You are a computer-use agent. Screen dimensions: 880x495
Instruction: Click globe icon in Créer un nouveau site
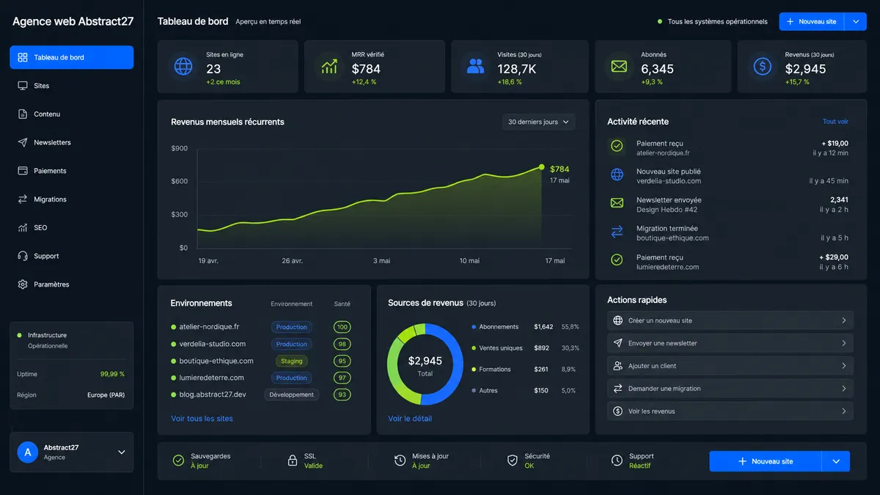617,320
